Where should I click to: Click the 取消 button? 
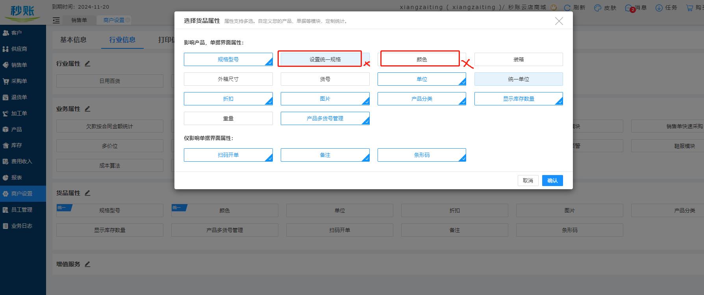pyautogui.click(x=528, y=181)
